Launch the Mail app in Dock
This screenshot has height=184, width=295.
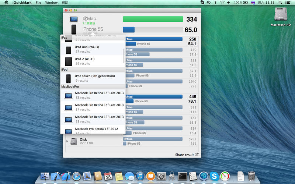[x=87, y=176]
